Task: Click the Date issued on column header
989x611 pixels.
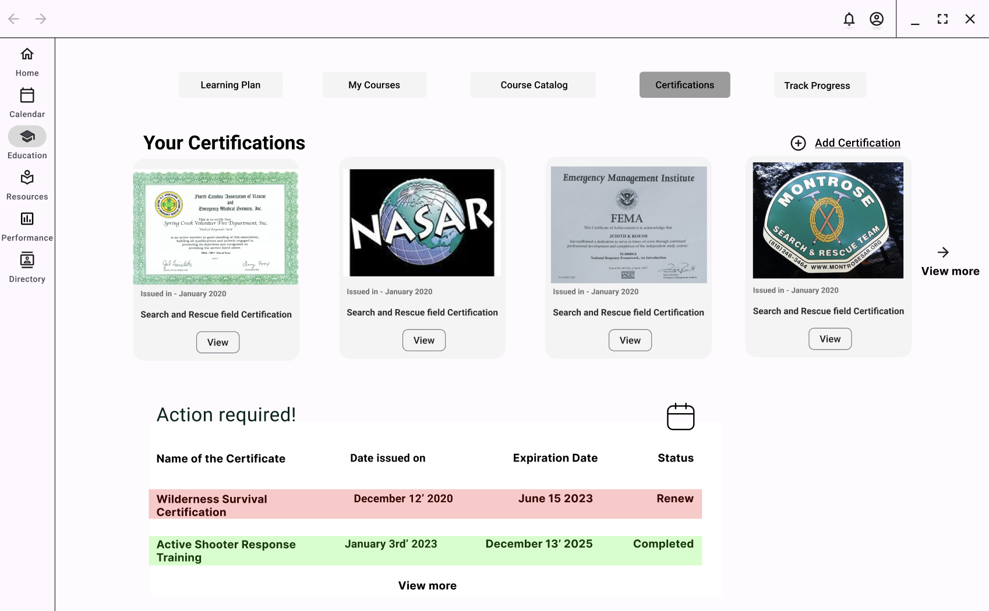Action: point(388,458)
